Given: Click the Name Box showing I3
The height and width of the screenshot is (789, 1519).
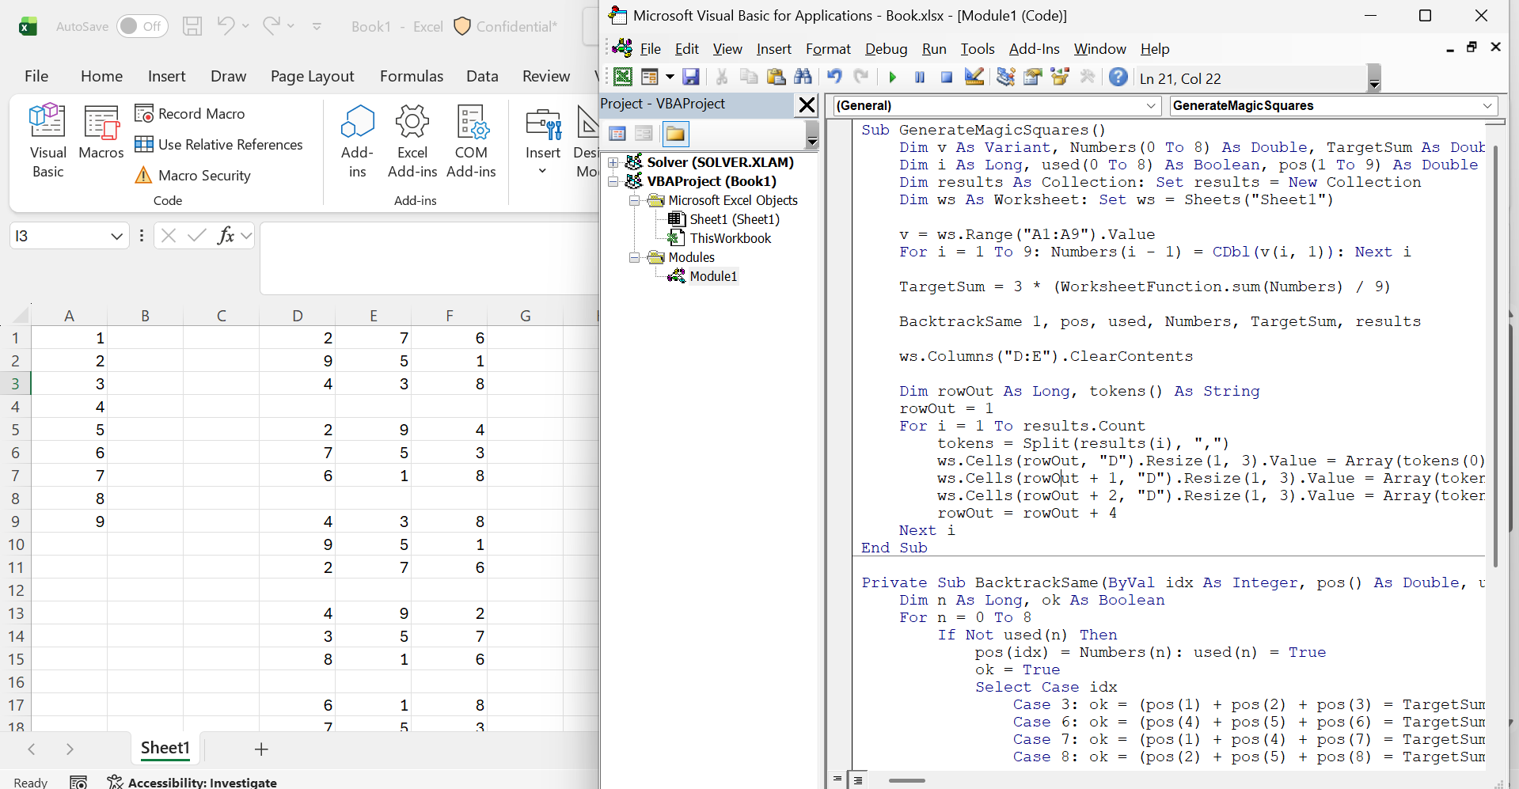Looking at the screenshot, I should (59, 236).
